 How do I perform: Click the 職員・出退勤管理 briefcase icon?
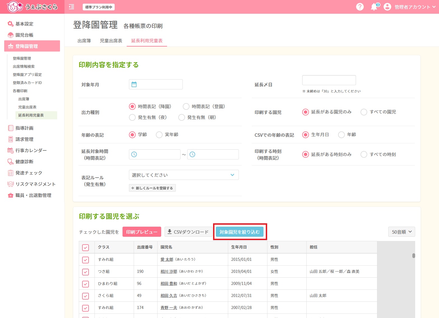[x=10, y=195]
